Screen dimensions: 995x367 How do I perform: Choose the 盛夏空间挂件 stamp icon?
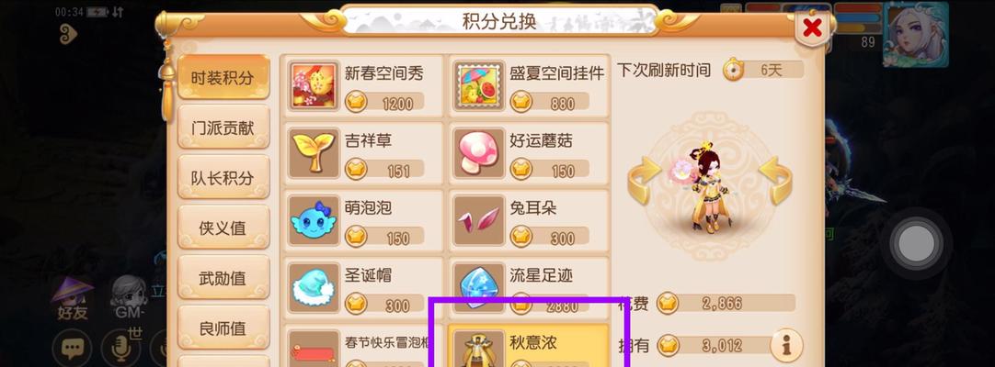(479, 86)
